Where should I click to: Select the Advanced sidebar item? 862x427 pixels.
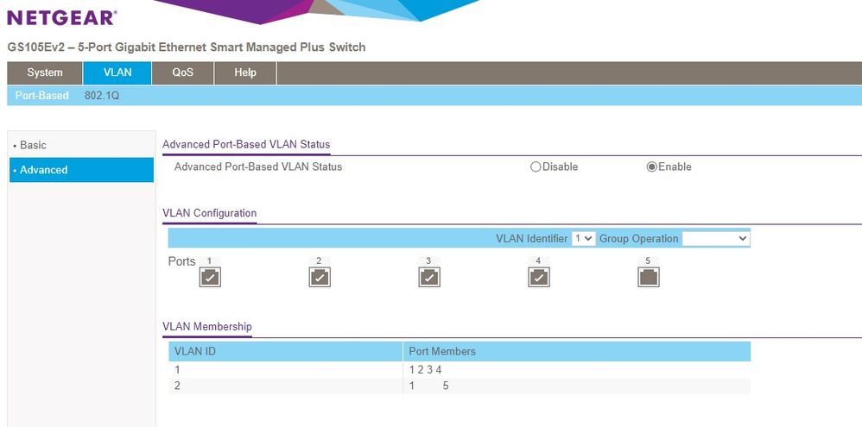tap(81, 170)
